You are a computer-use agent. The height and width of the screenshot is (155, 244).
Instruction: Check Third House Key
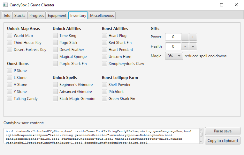pyautogui.click(x=10, y=43)
